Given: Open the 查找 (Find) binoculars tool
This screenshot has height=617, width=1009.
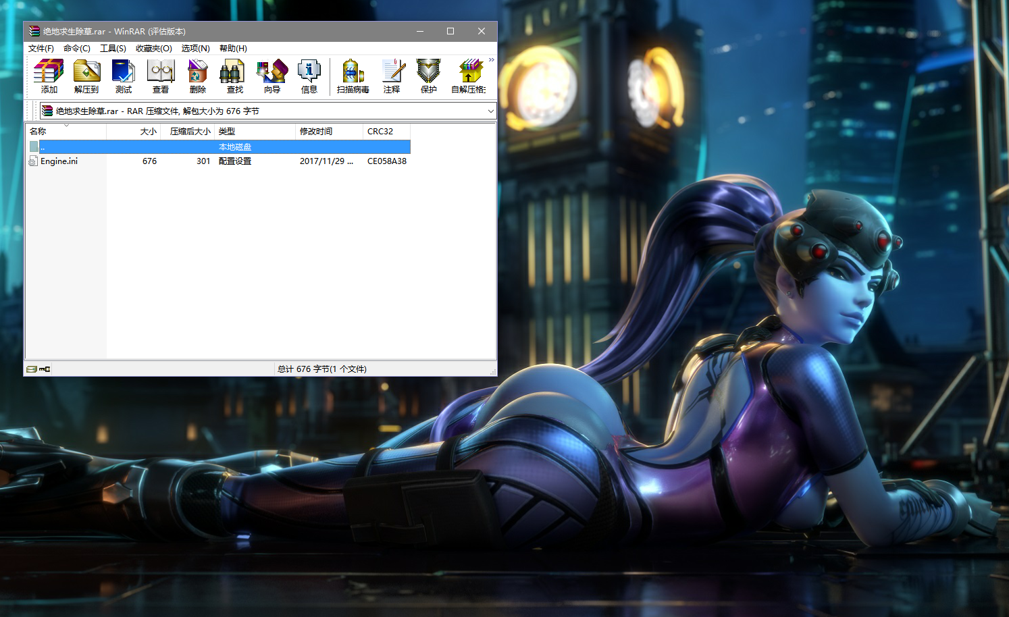Looking at the screenshot, I should (x=234, y=76).
